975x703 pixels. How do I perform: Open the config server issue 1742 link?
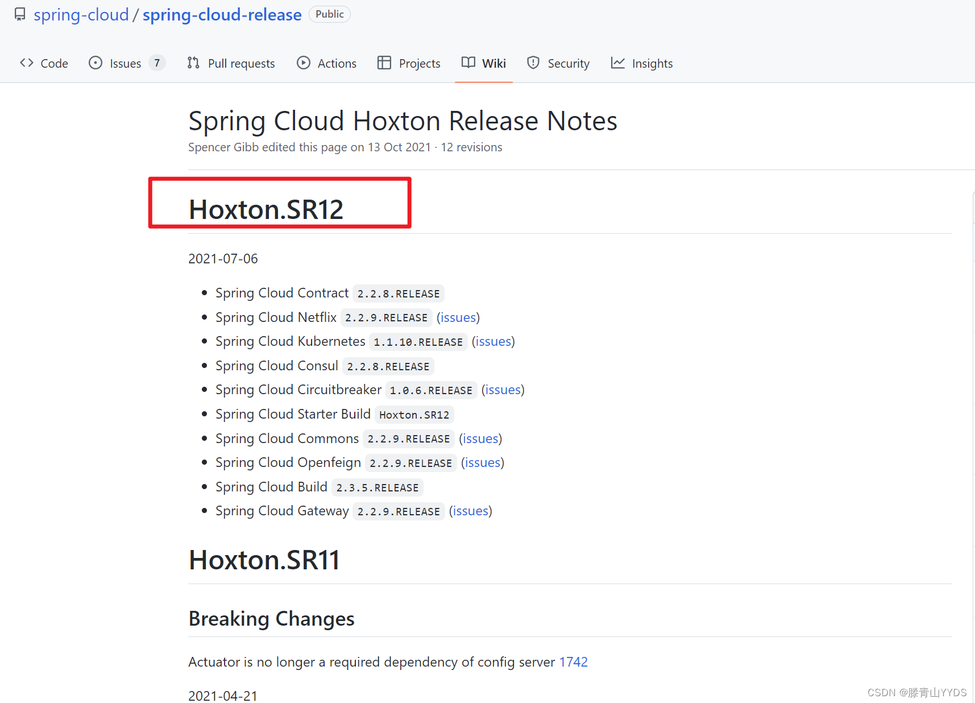[x=574, y=662]
